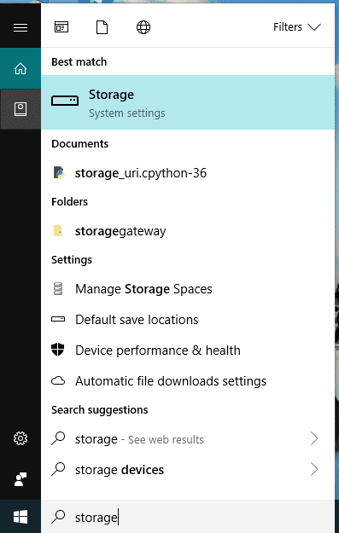
Task: Click the Settings section header
Action: point(72,260)
